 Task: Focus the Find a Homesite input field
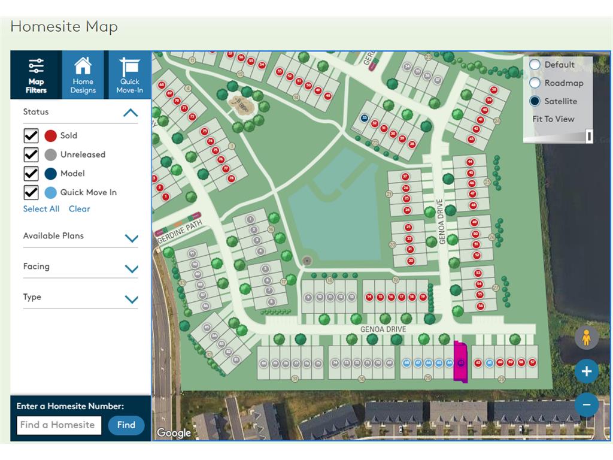pos(59,425)
